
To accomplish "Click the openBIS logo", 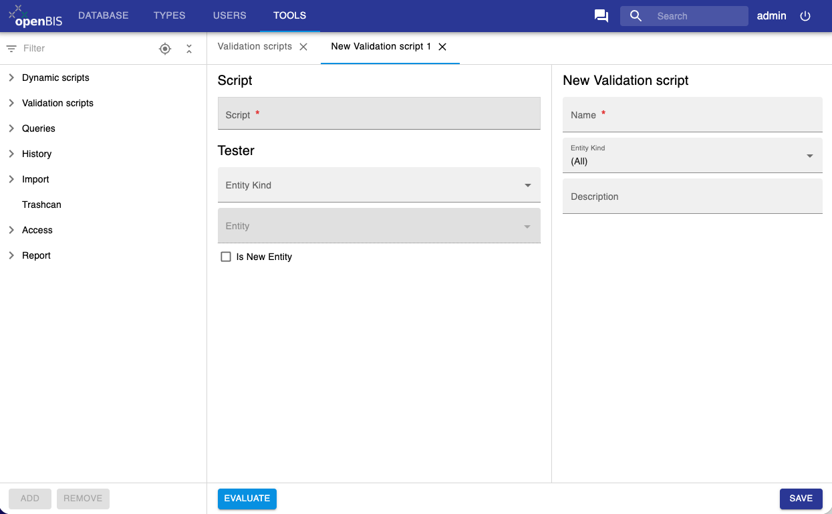I will [35, 16].
